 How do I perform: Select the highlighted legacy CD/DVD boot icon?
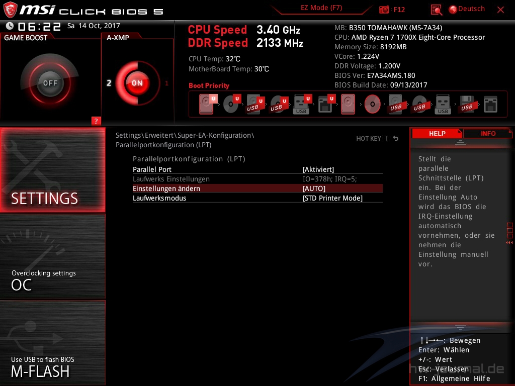point(373,104)
